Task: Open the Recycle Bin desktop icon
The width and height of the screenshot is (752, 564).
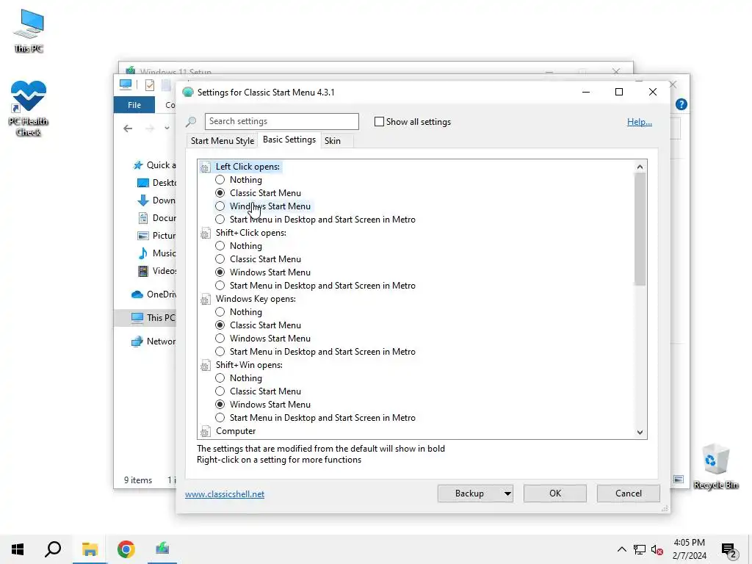Action: pos(715,466)
